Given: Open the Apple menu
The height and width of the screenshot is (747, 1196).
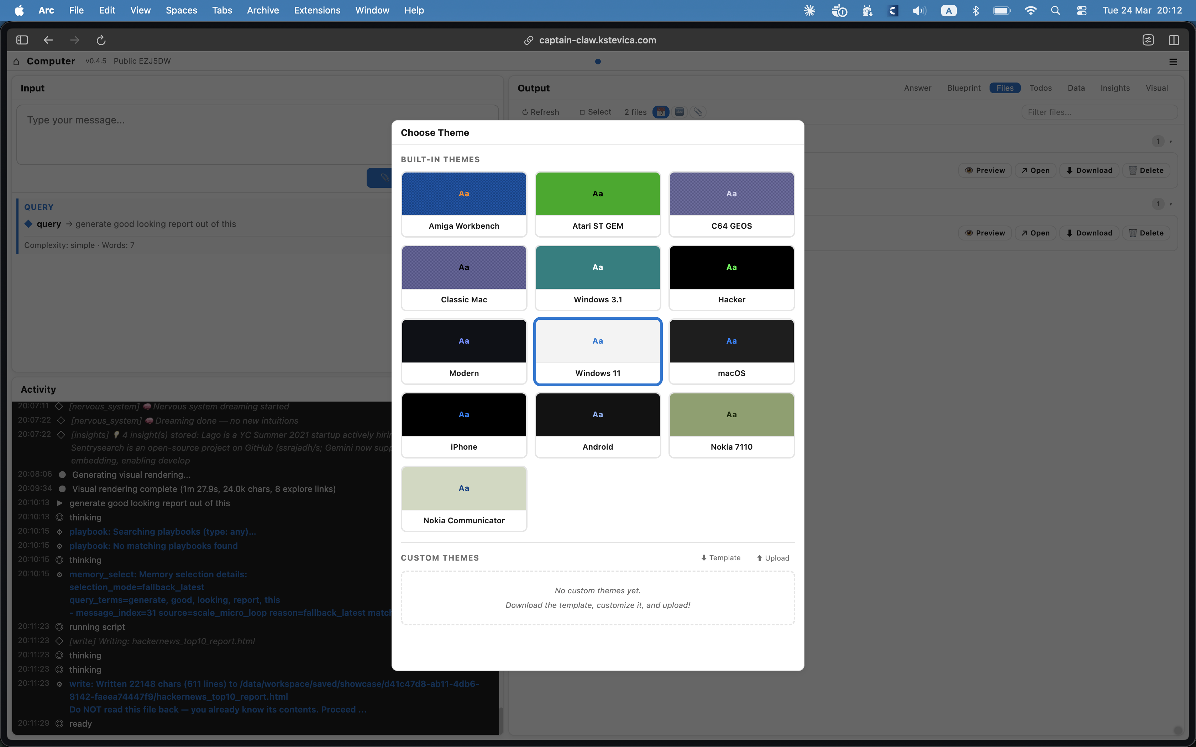Looking at the screenshot, I should click(x=19, y=10).
